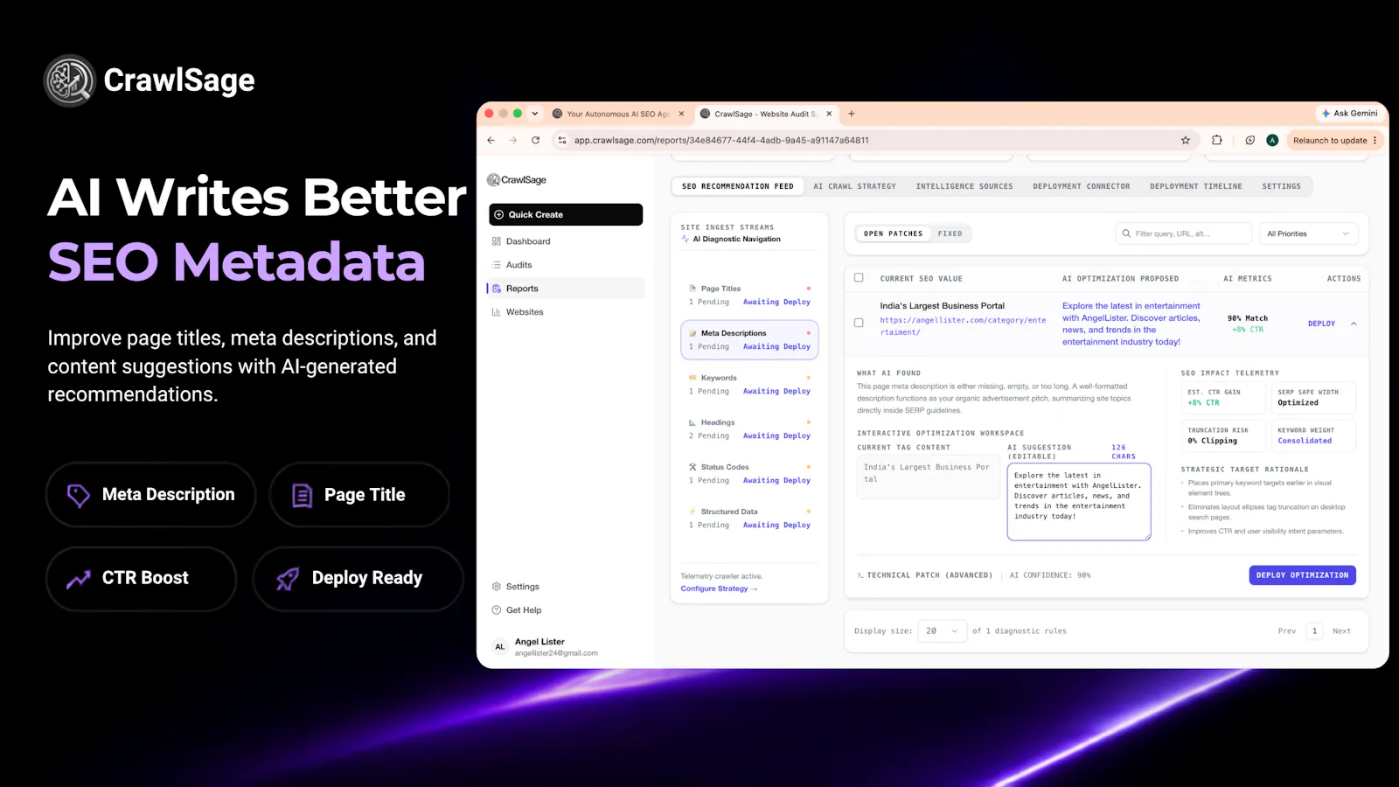Switch to Deployment Timeline tab
The width and height of the screenshot is (1399, 787).
click(1195, 186)
